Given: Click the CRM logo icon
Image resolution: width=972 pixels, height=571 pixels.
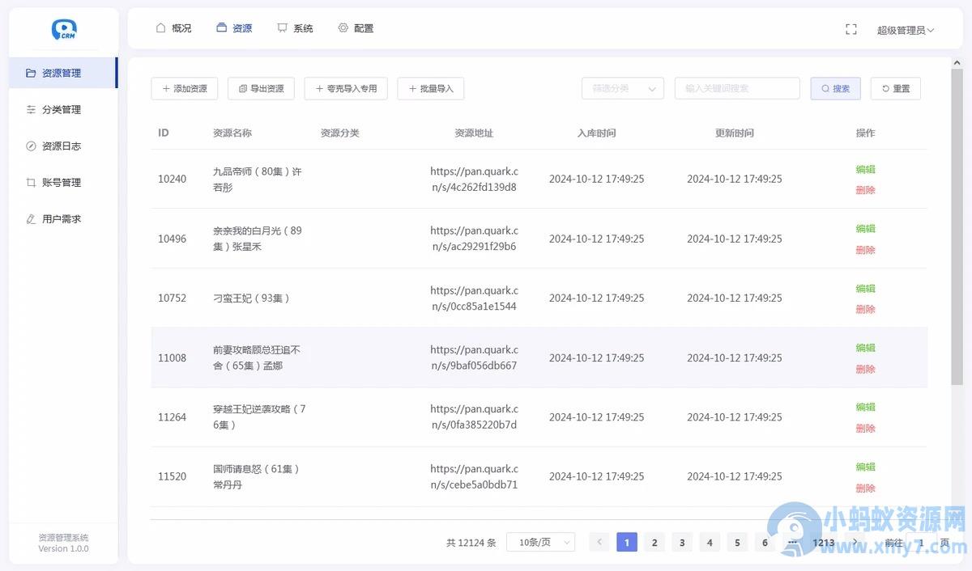Looking at the screenshot, I should (63, 29).
